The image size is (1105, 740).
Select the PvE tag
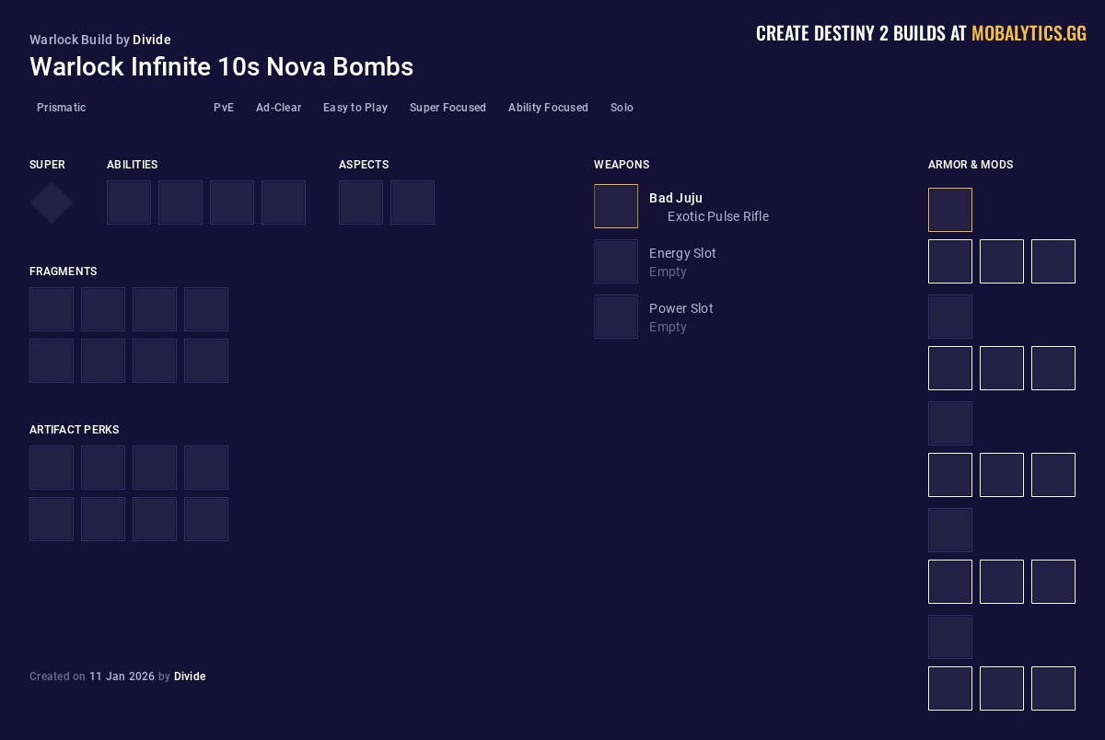(x=224, y=108)
